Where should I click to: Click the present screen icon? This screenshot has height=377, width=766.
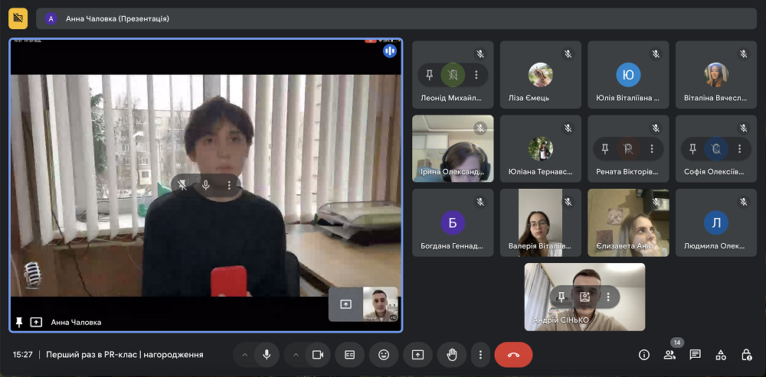[417, 355]
